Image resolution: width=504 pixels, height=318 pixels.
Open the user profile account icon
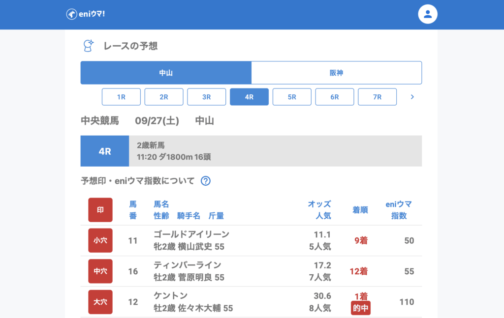pyautogui.click(x=427, y=14)
